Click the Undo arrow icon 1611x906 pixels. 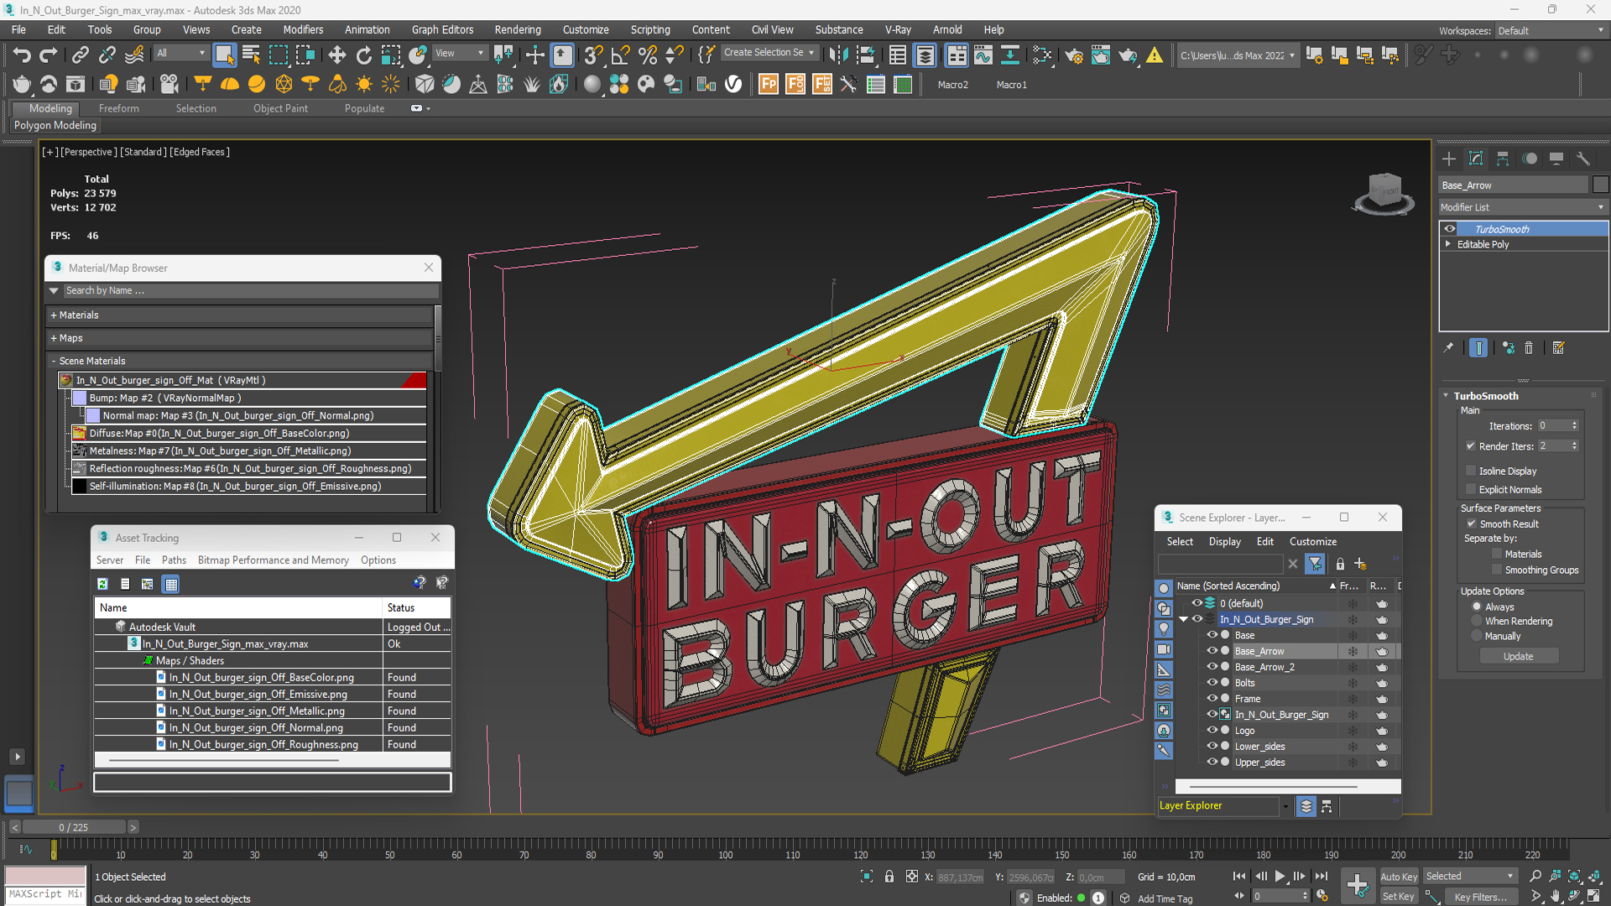tap(21, 55)
